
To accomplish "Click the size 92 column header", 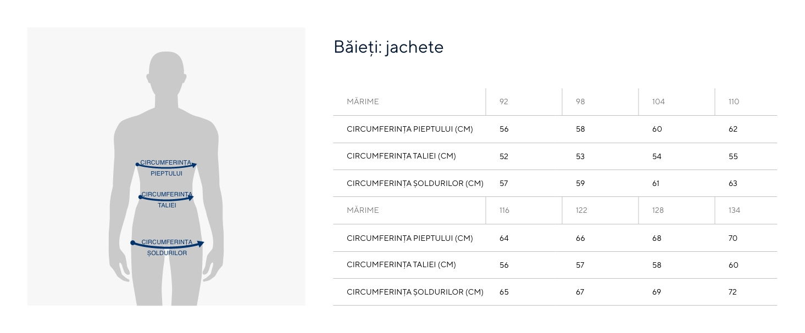I will (504, 101).
